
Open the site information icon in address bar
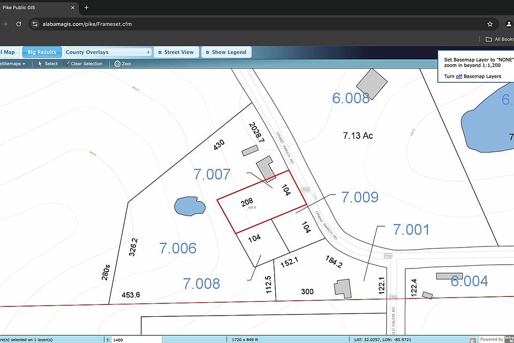coord(35,24)
